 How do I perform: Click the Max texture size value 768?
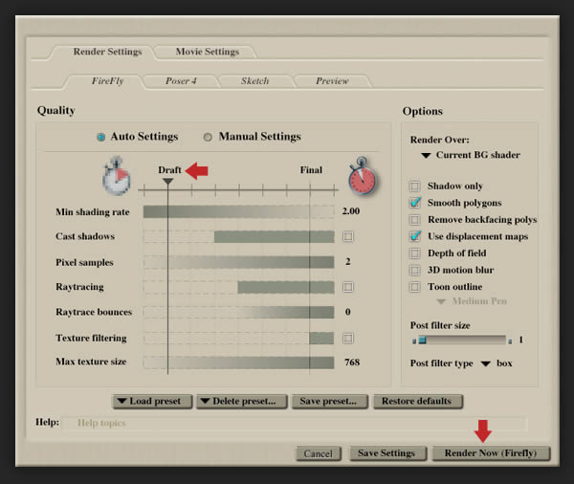[x=352, y=363]
